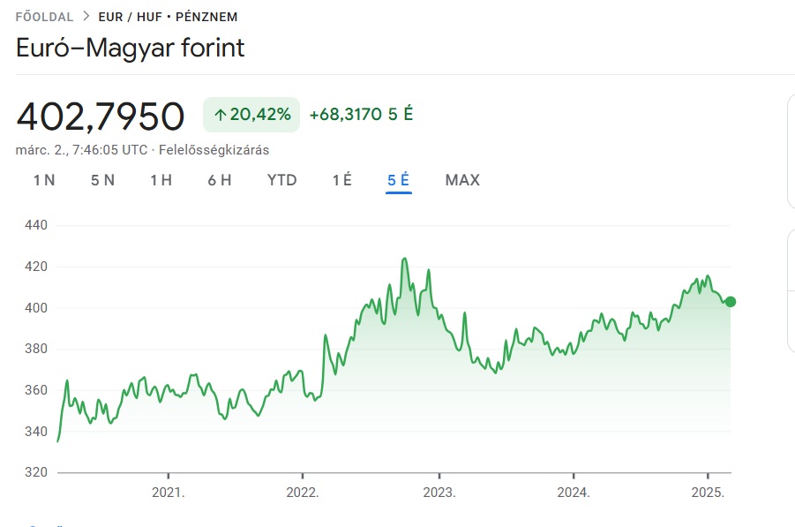Click the up arrow in change badge
This screenshot has width=795, height=527.
(220, 115)
